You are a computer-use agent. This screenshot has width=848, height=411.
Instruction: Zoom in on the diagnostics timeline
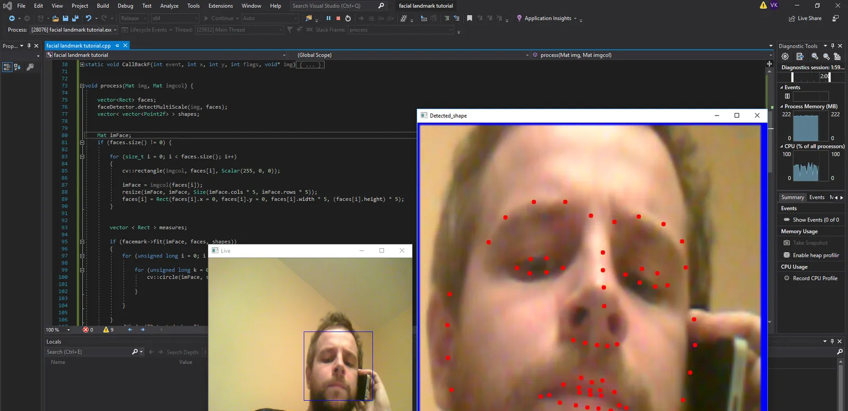pyautogui.click(x=815, y=56)
